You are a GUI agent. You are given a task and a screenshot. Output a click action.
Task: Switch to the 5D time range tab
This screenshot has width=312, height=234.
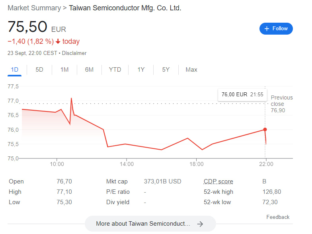click(39, 70)
